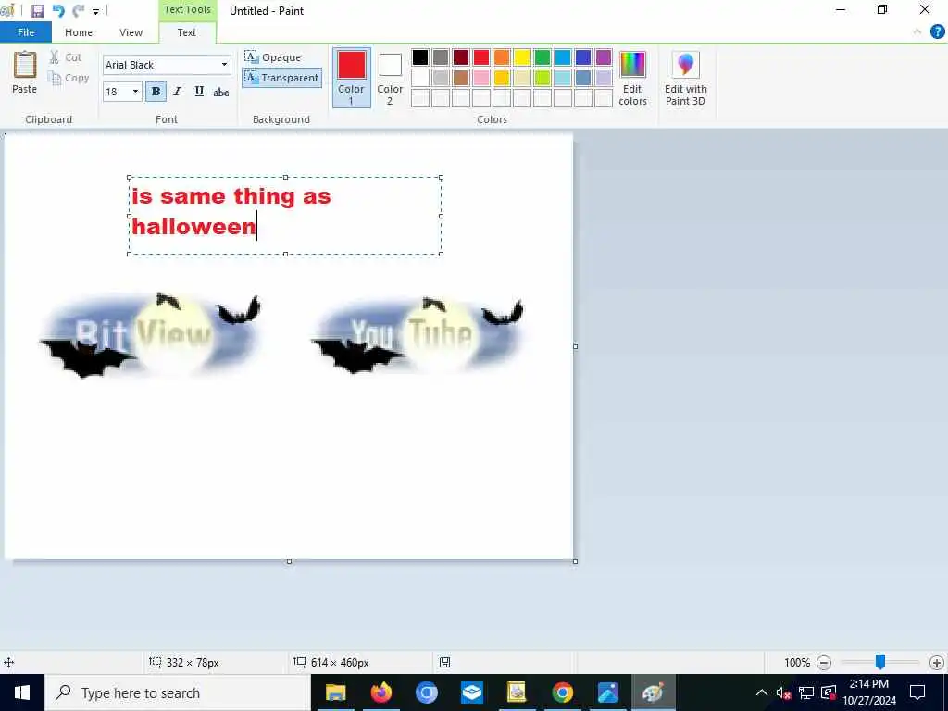Image resolution: width=948 pixels, height=711 pixels.
Task: Pick the rose pink color swatch
Action: tap(481, 78)
